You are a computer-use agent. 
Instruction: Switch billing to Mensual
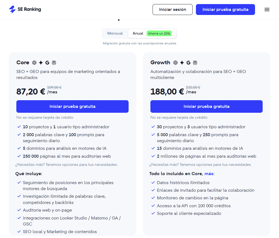coord(115,33)
